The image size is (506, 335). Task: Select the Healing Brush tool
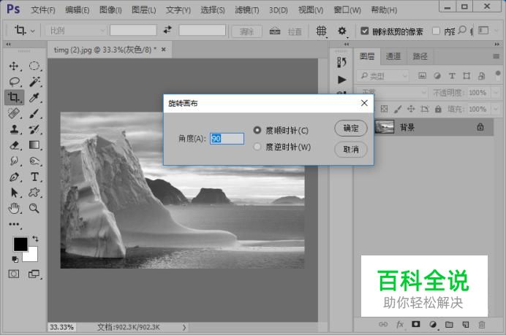(x=14, y=113)
